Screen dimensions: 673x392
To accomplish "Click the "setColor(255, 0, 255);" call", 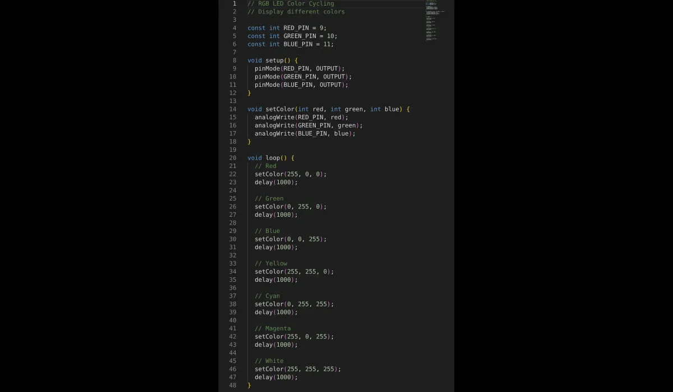I will coord(294,337).
